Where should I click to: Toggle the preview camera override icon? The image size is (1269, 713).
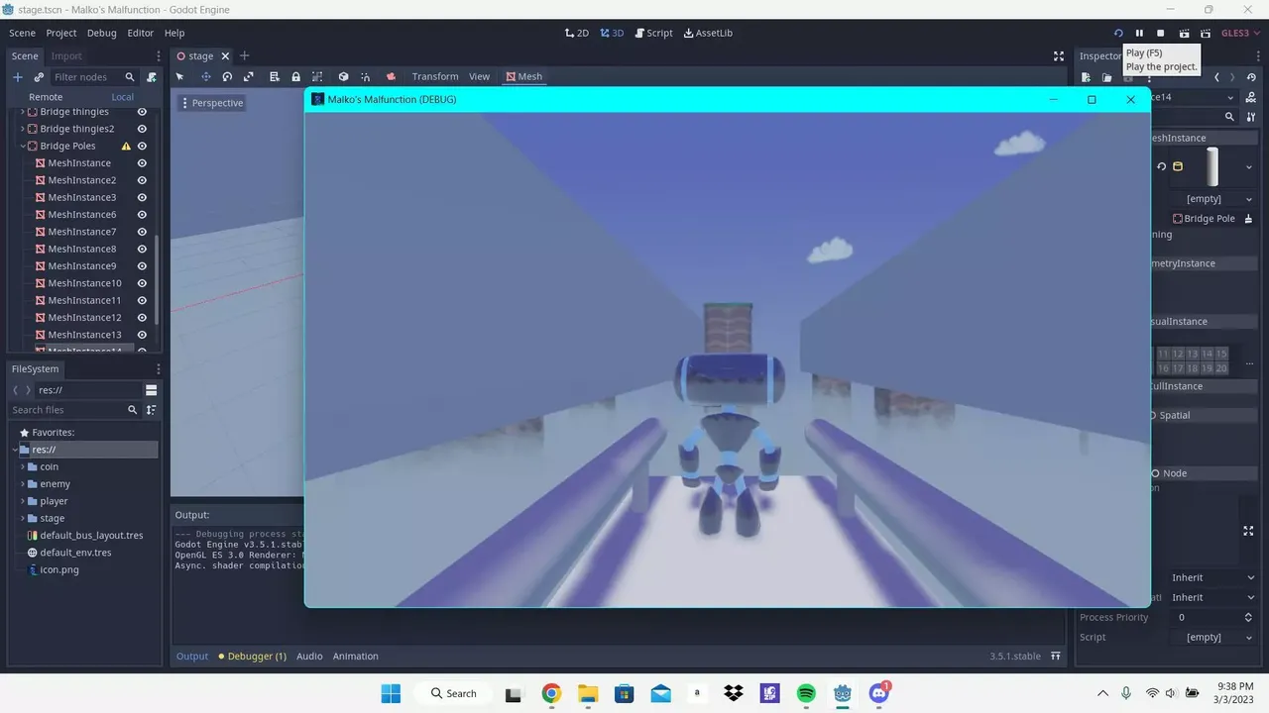pyautogui.click(x=391, y=76)
